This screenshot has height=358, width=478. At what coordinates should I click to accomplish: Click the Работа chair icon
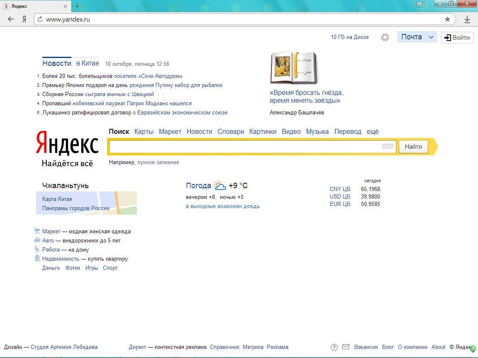pos(37,249)
